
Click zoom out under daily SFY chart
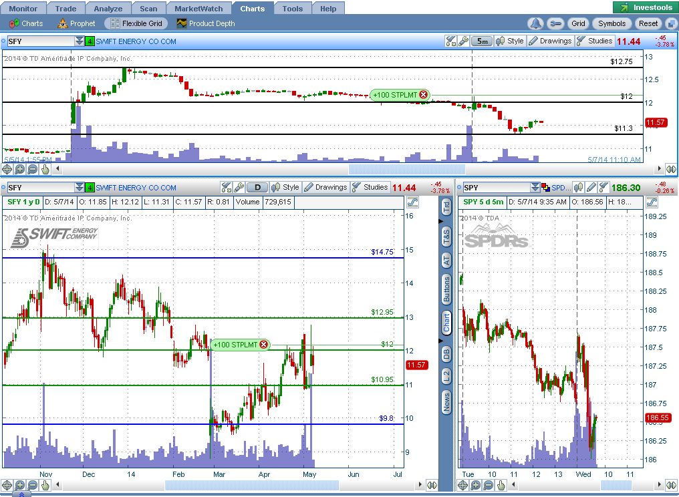(33, 485)
